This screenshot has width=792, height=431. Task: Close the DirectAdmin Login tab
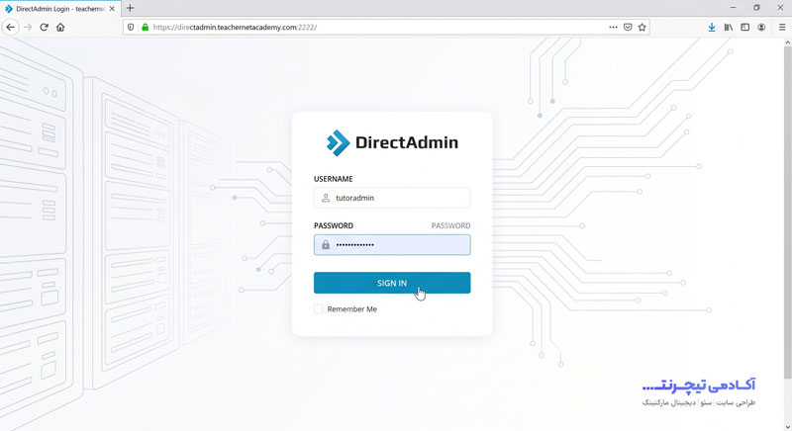[112, 9]
